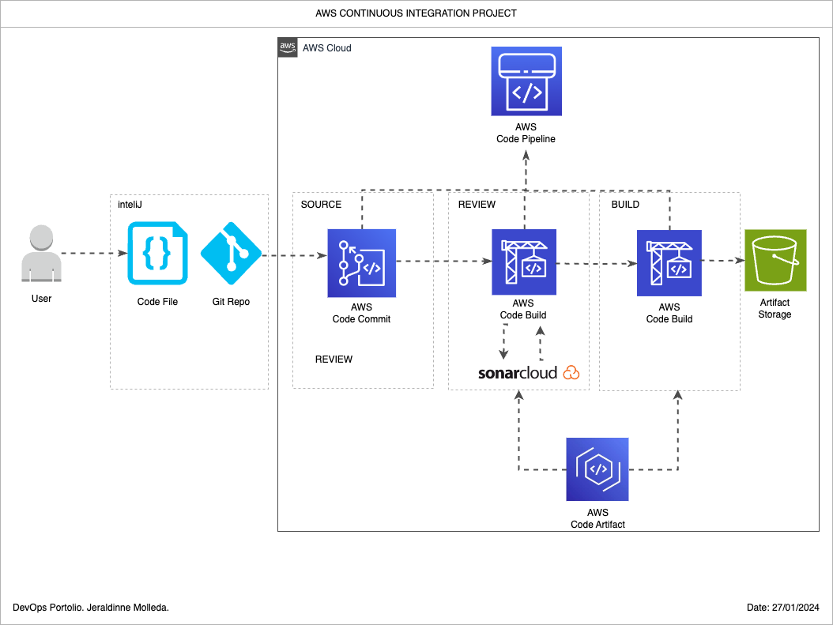The image size is (833, 625).
Task: Click the AWS Code Pipeline icon
Action: 526,81
